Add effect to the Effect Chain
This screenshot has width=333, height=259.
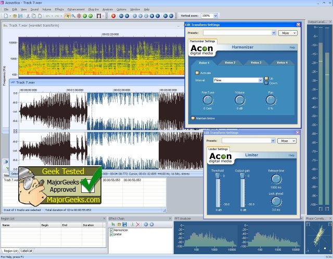(113, 224)
